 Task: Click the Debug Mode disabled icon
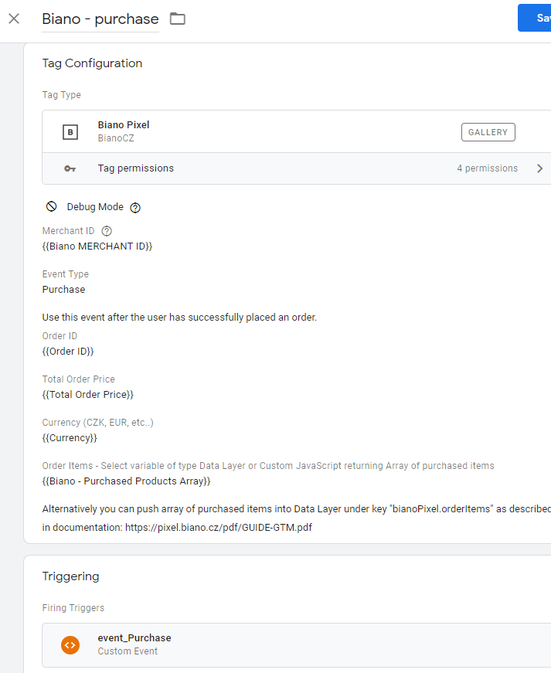[52, 206]
